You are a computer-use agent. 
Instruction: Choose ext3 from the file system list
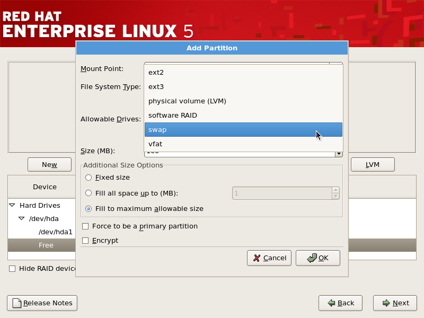pos(243,87)
